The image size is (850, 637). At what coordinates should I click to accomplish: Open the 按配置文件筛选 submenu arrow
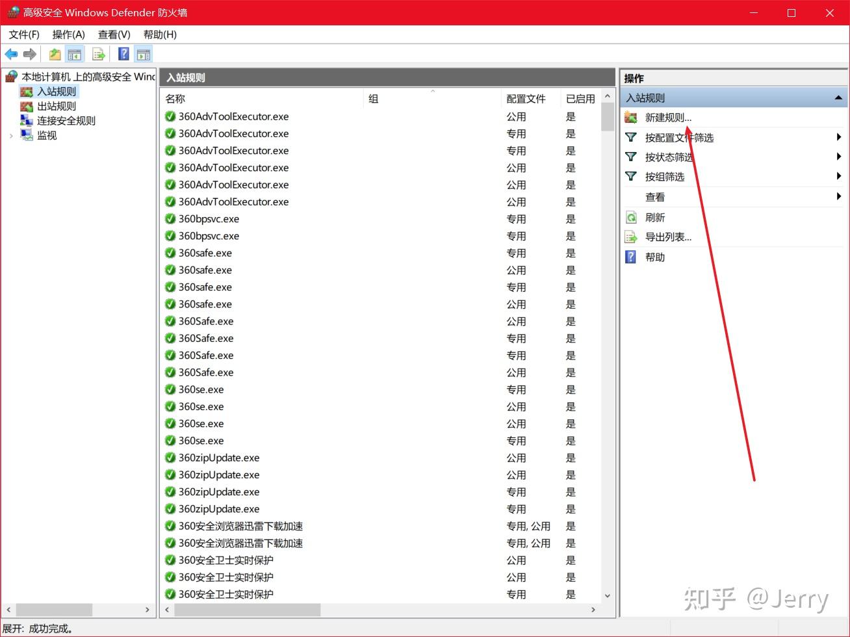point(839,137)
